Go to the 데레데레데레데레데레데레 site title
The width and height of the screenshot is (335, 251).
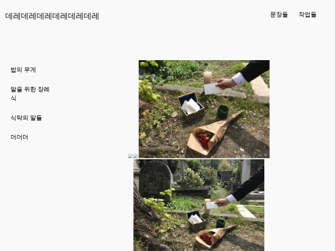tap(52, 16)
